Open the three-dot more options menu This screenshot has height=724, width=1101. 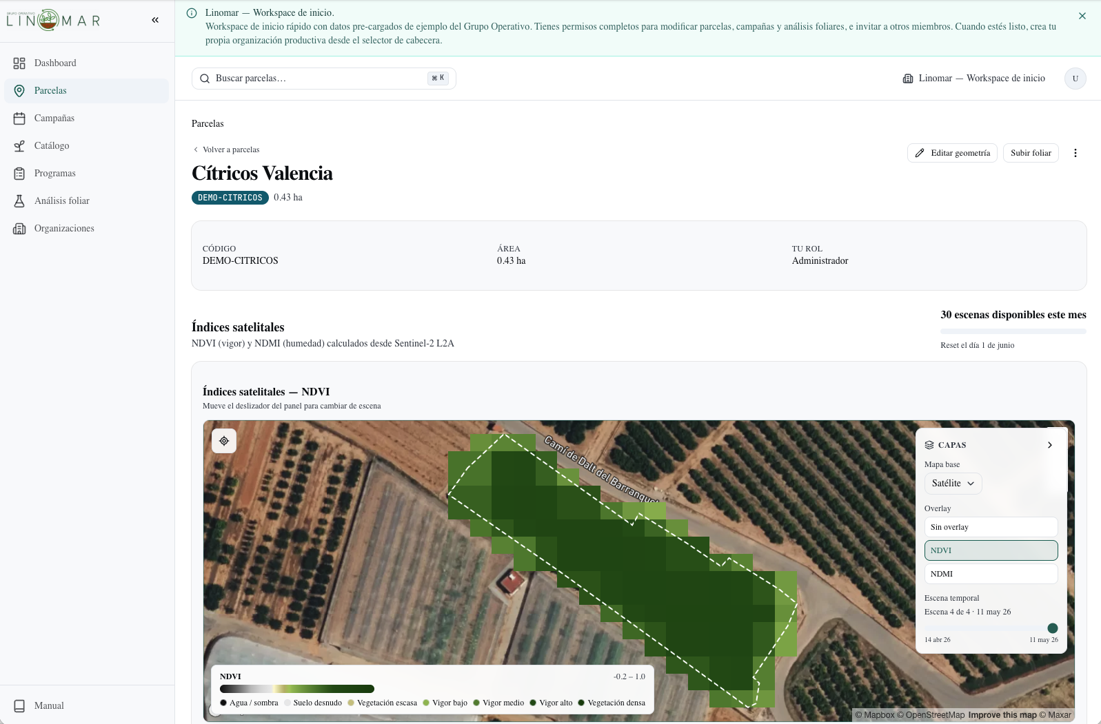coord(1075,153)
